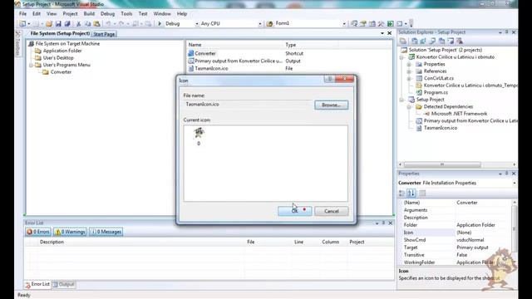Screen dimensions: 532x299
Task: Toggle auto-hide pin on Properties panel
Action: [x=506, y=174]
